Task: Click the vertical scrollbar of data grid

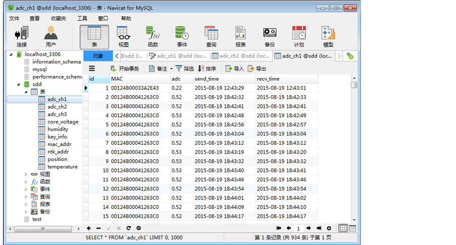Action: [x=354, y=151]
